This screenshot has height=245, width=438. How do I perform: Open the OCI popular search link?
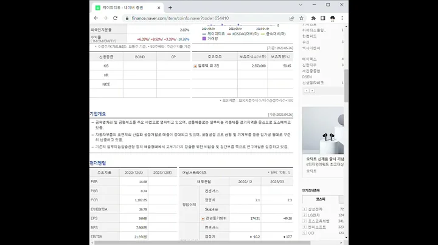(x=311, y=233)
